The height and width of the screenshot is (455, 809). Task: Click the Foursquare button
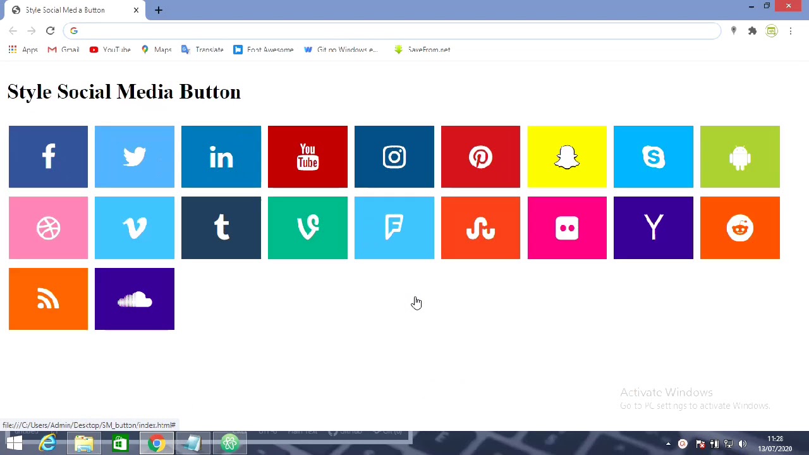pos(394,227)
